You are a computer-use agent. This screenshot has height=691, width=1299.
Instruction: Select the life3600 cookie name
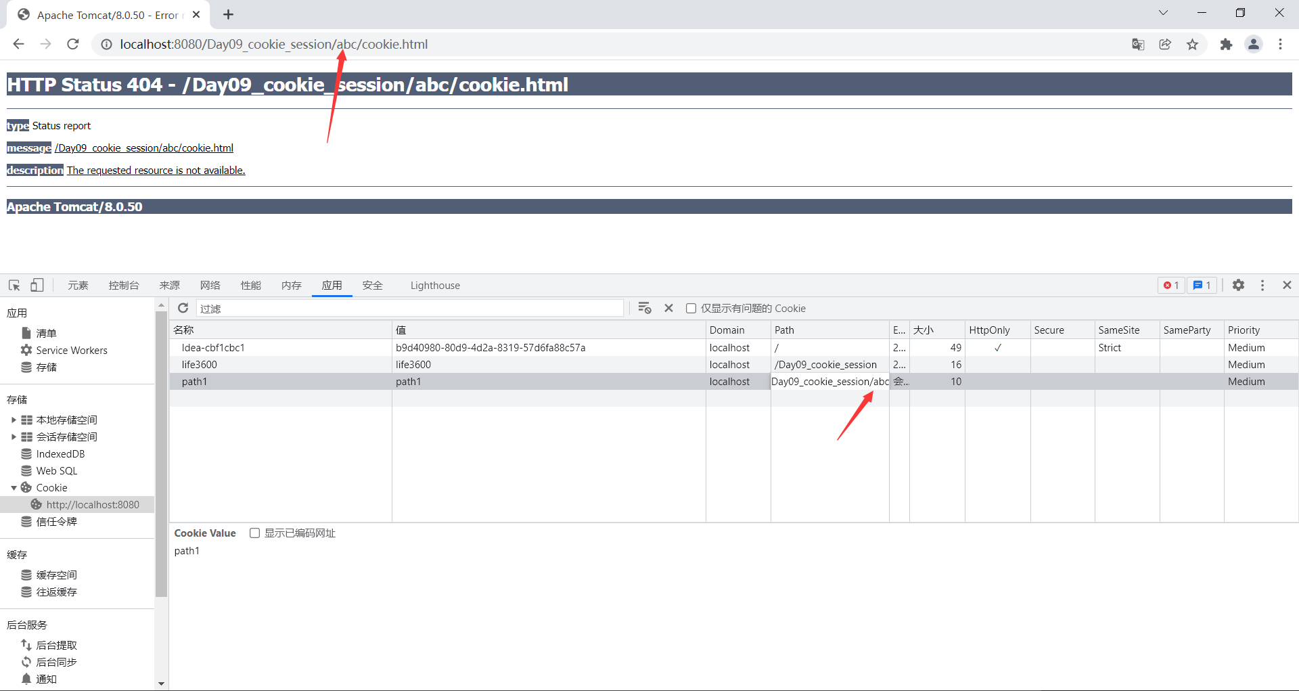pyautogui.click(x=200, y=364)
